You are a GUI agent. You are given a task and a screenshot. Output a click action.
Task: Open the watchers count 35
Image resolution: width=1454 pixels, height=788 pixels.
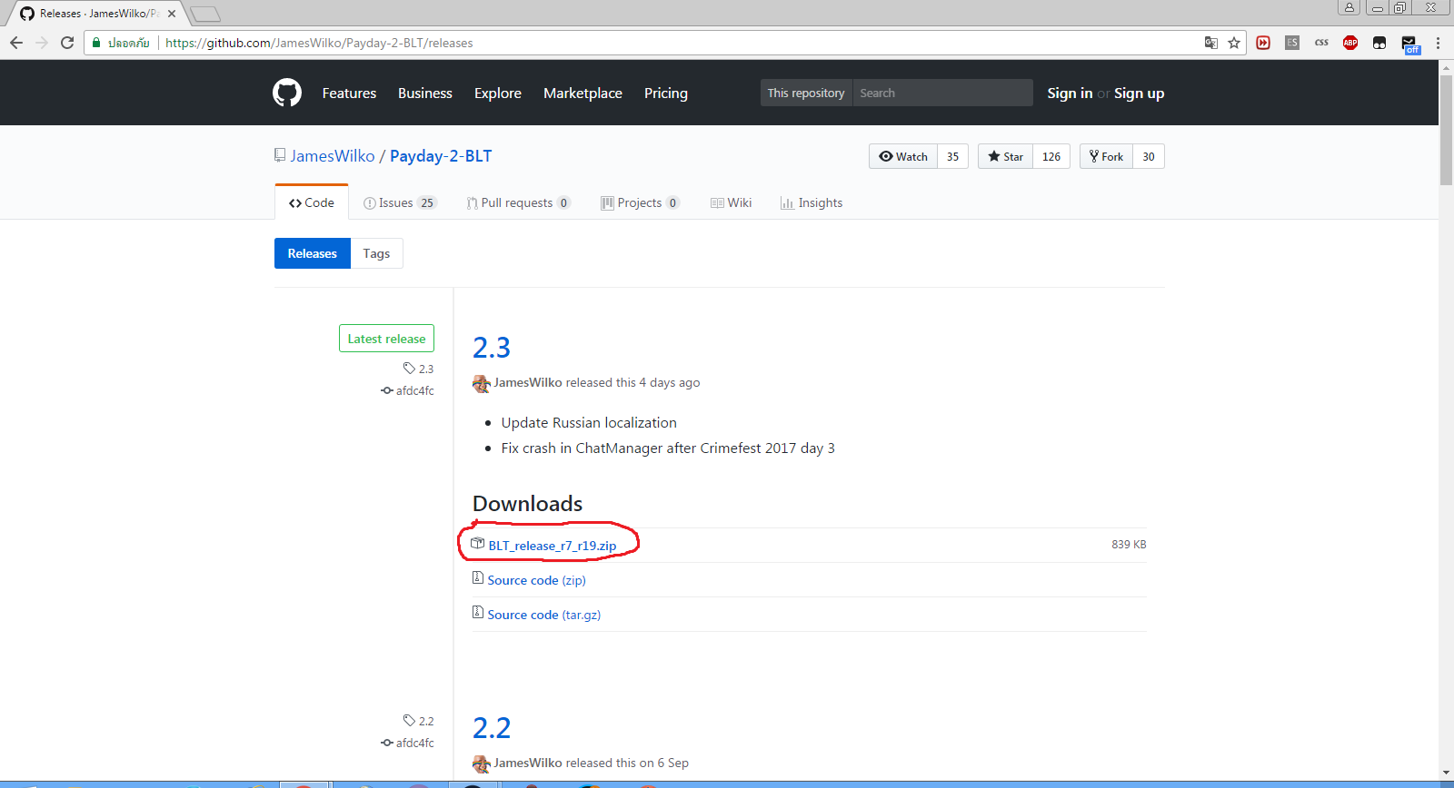click(952, 156)
